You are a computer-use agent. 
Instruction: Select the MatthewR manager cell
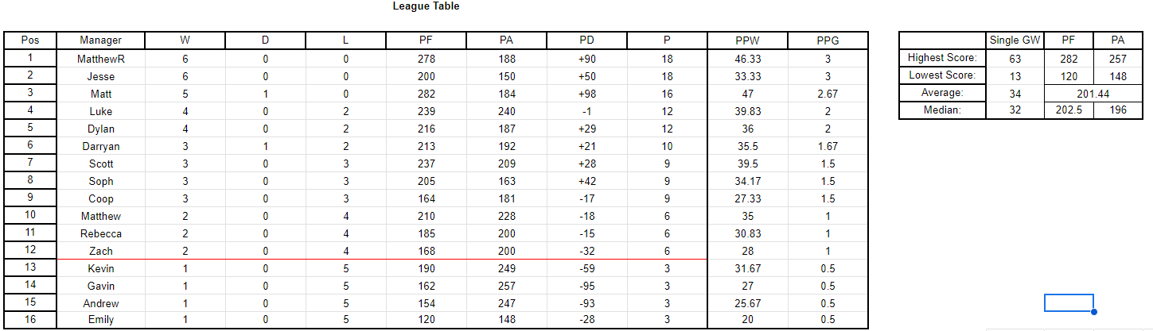click(x=101, y=59)
